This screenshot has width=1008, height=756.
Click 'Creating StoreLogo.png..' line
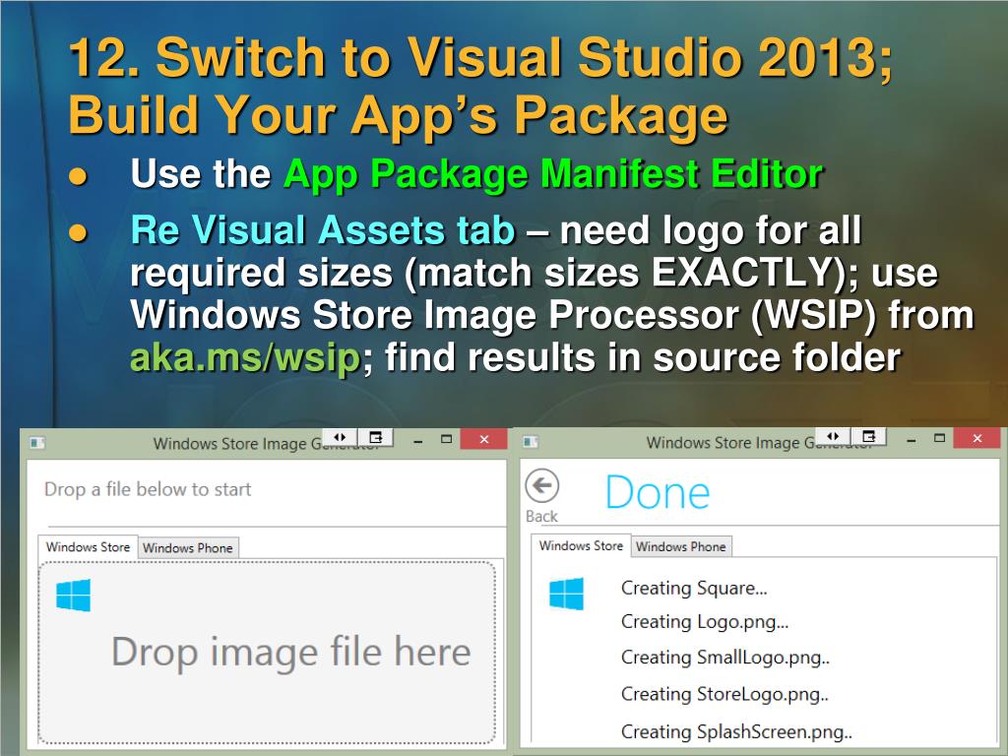click(724, 694)
